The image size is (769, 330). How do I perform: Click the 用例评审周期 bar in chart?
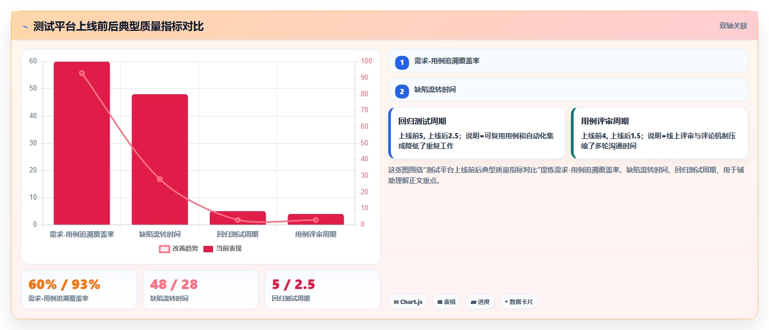(316, 219)
